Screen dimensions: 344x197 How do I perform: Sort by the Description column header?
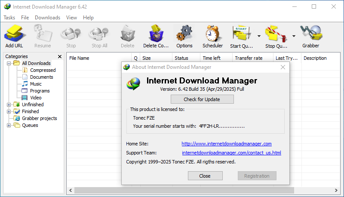click(320, 58)
